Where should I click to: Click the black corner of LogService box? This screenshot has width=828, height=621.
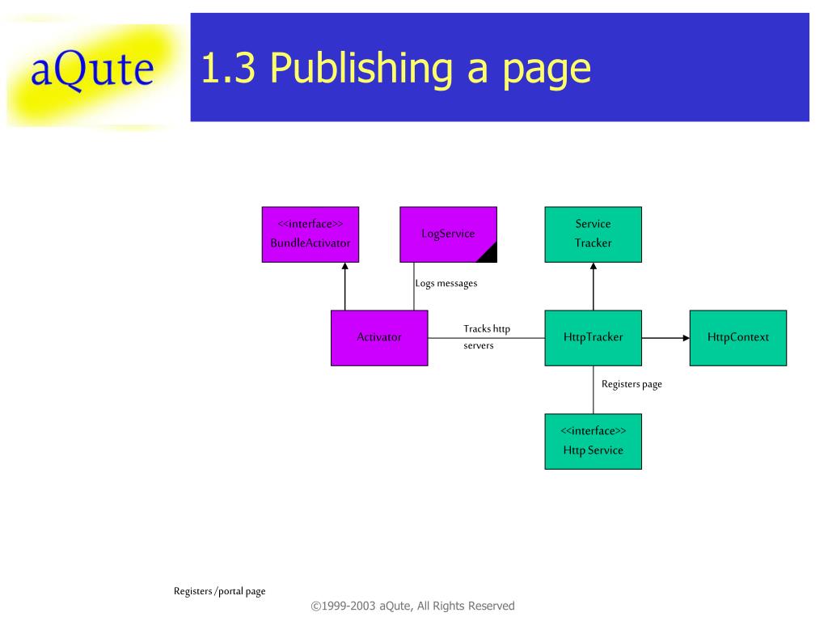[489, 255]
